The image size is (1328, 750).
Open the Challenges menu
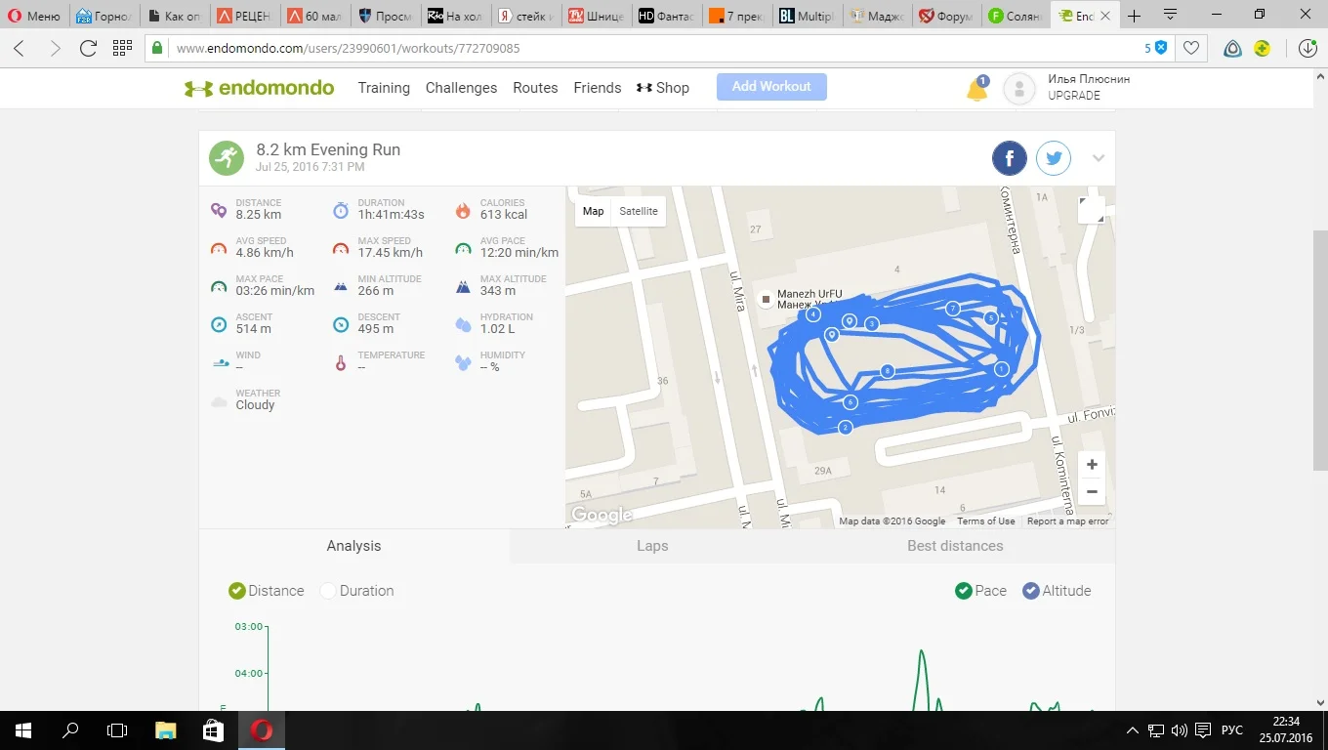pos(462,88)
